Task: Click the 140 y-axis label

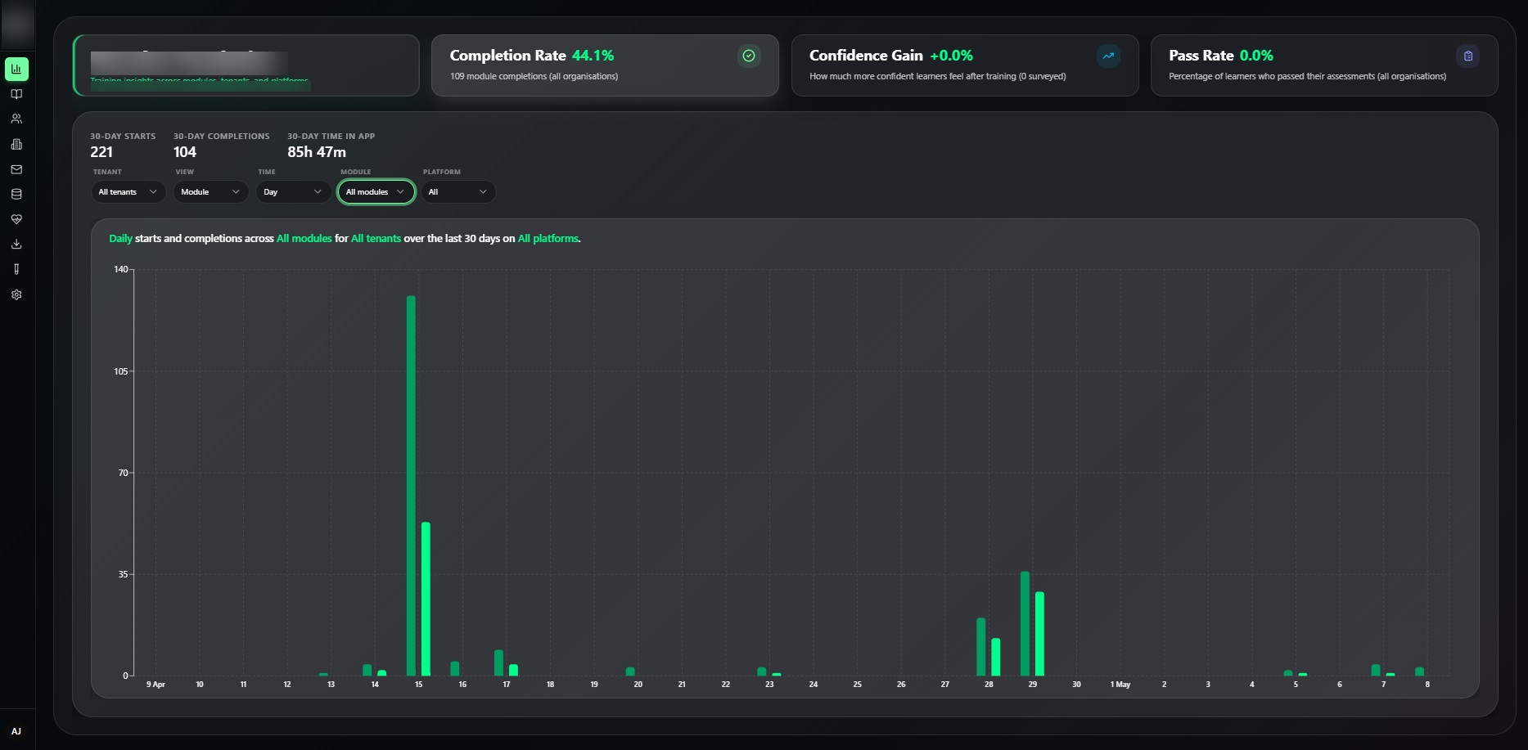Action: [x=121, y=269]
